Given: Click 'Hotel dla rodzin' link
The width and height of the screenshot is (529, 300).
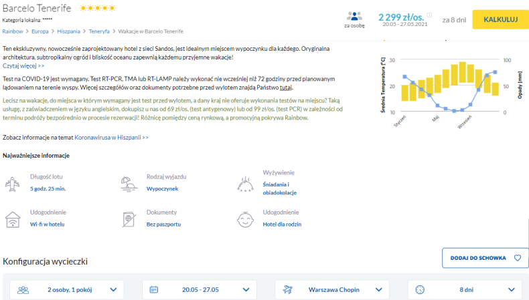Looking at the screenshot, I should [x=282, y=224].
